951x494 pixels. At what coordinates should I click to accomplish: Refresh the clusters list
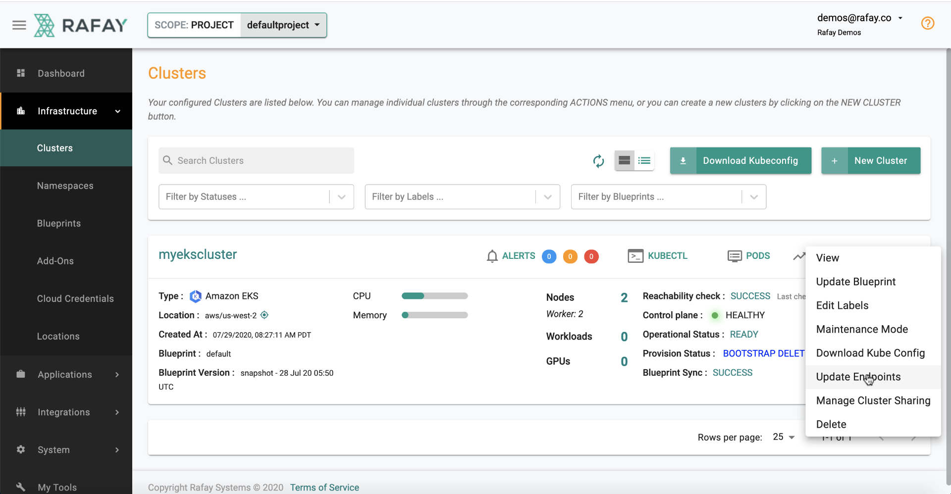598,161
